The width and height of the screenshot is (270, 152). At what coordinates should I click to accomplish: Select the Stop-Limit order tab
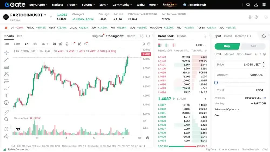click(244, 54)
